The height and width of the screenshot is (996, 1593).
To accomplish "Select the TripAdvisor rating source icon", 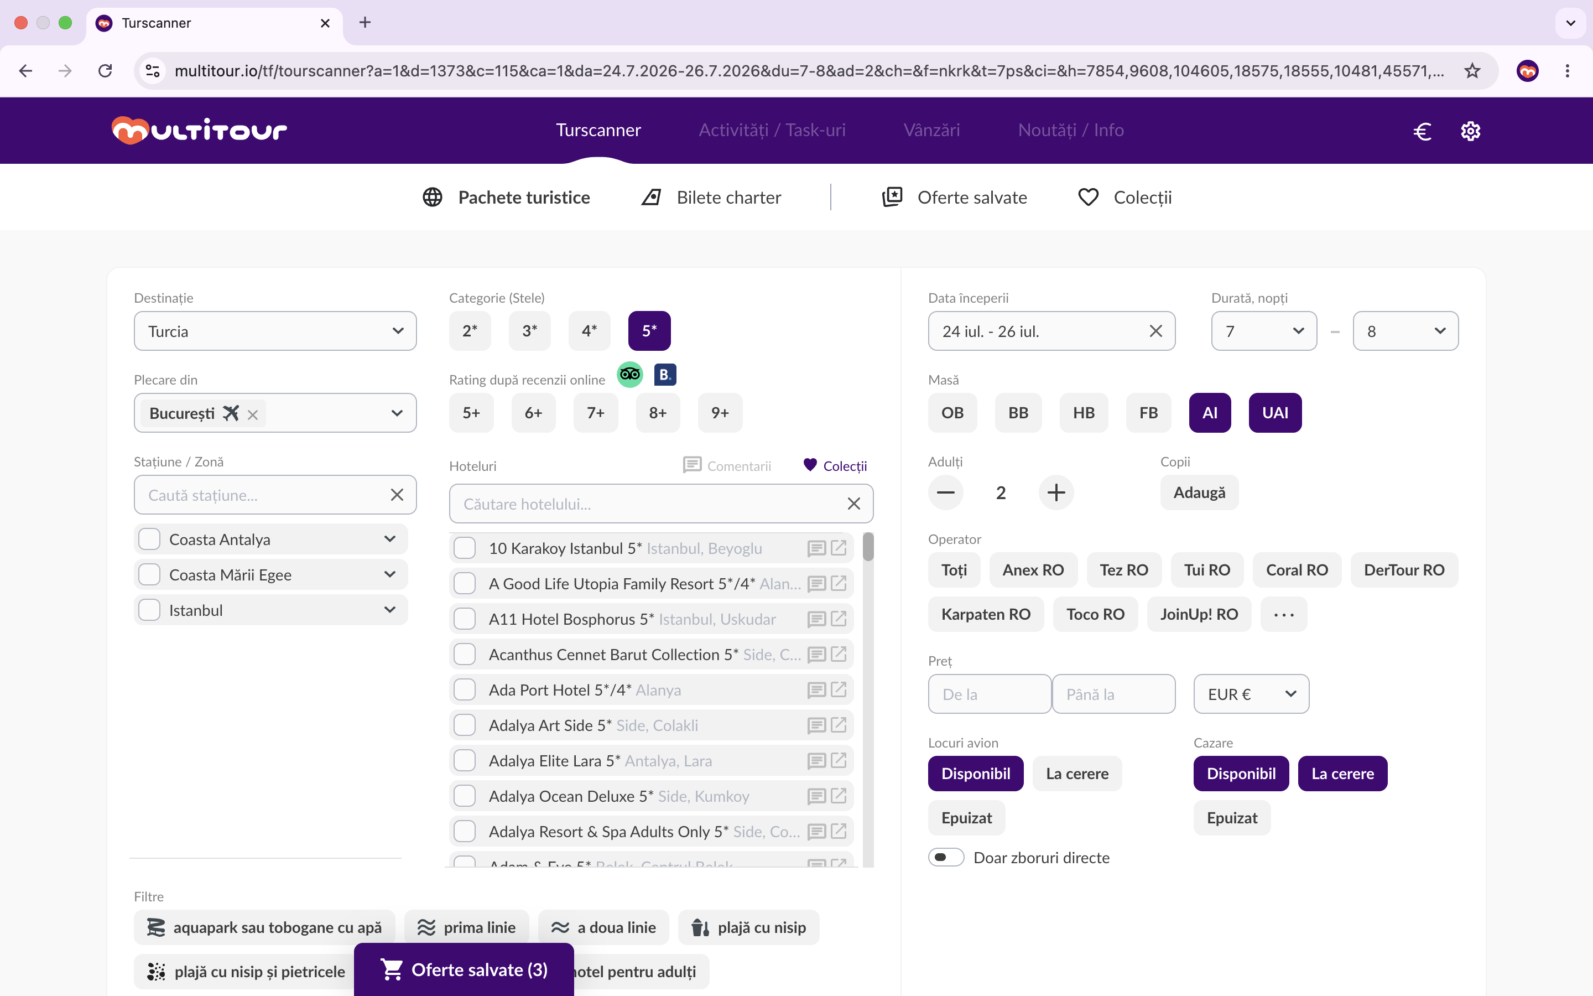I will click(630, 375).
